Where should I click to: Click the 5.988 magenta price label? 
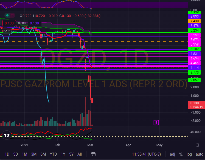click(194, 35)
